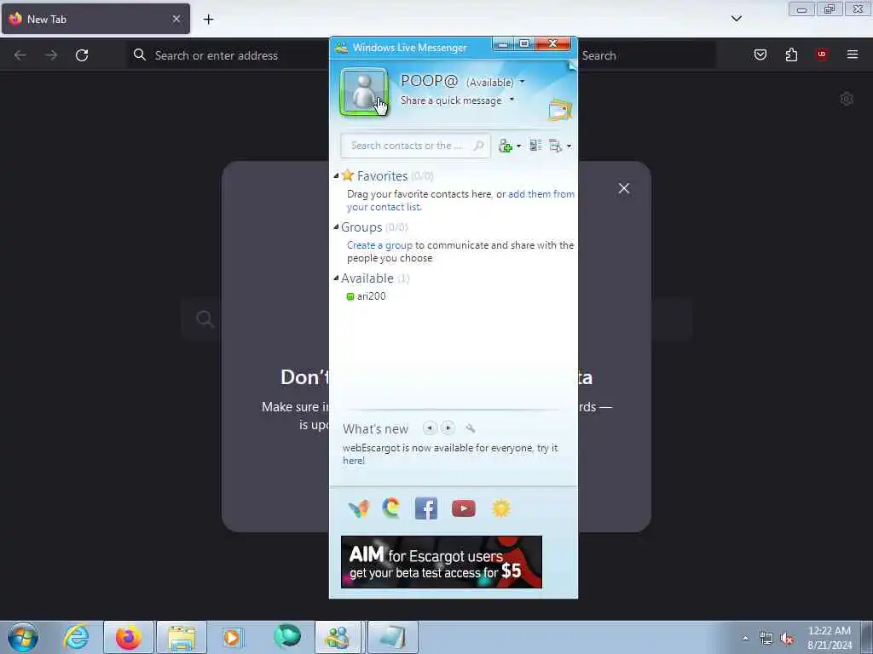Open What's new settings wrench icon
Screen dimensions: 873x654
[471, 428]
